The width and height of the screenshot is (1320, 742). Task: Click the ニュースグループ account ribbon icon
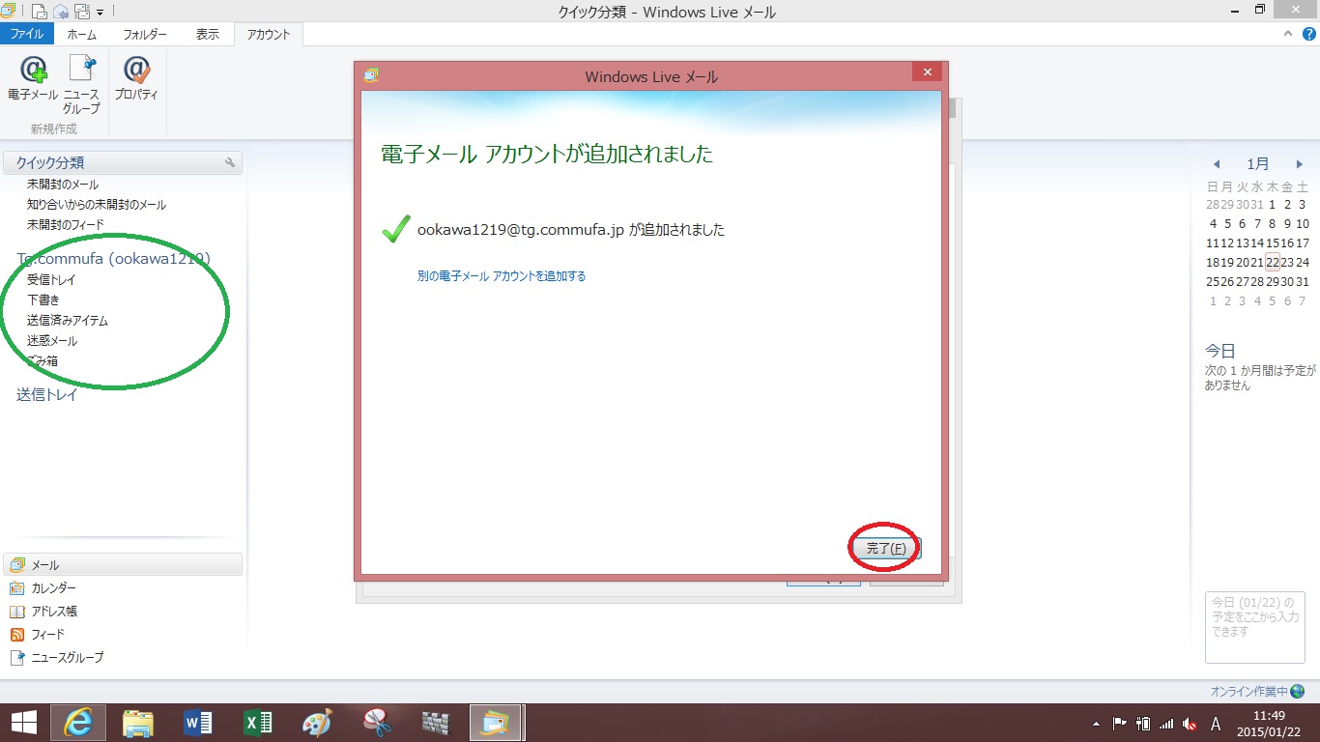(81, 85)
